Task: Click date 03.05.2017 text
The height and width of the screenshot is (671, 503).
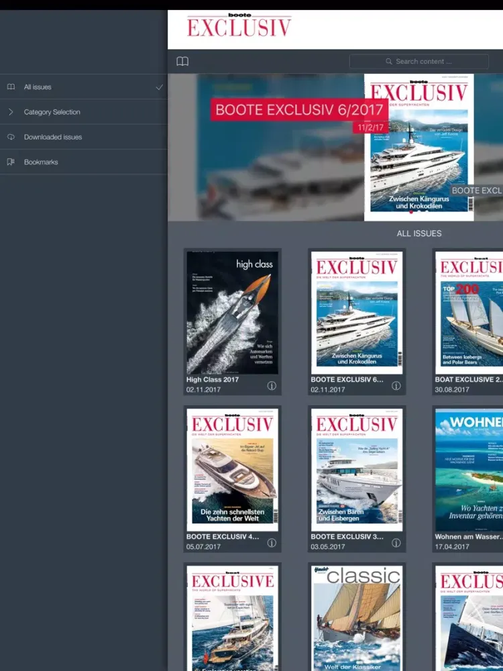Action: [328, 546]
